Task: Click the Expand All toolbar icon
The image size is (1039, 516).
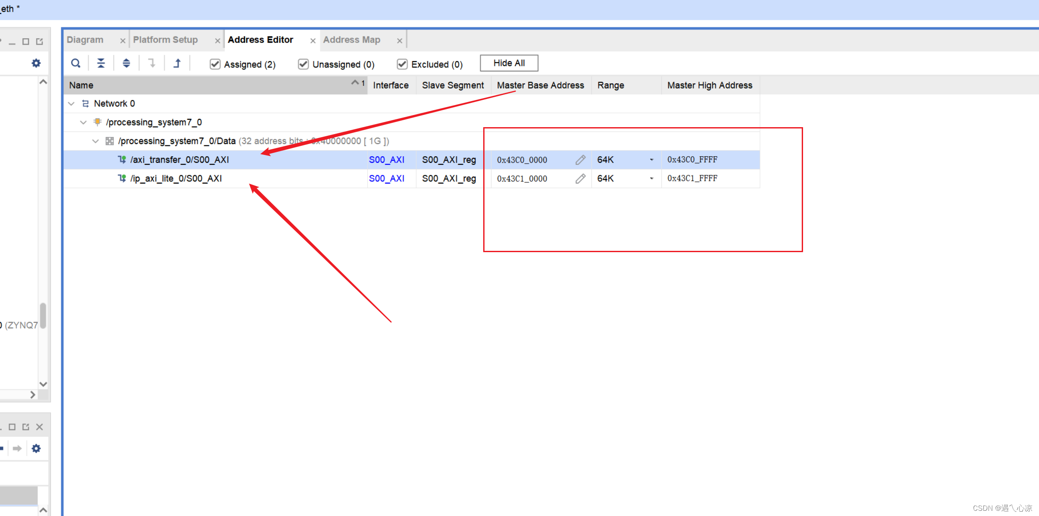Action: 126,63
